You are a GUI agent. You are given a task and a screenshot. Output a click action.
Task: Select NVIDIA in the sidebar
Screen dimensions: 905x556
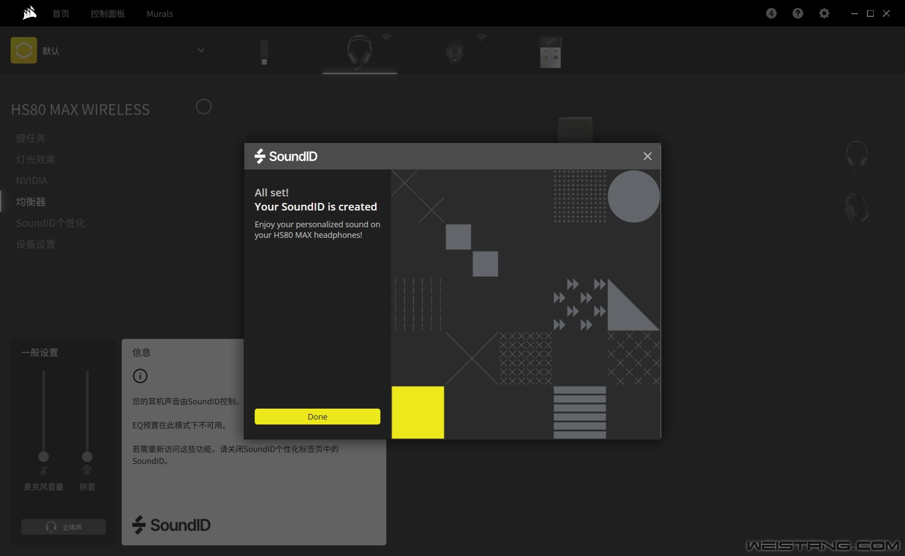click(x=31, y=180)
